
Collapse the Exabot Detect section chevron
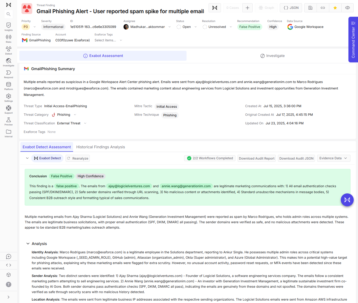pos(27,158)
